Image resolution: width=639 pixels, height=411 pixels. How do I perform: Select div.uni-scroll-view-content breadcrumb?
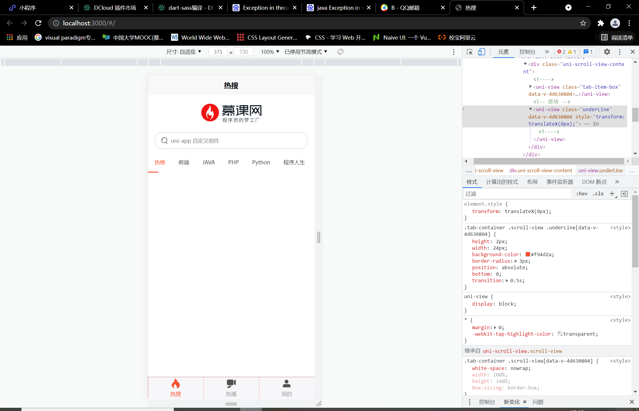click(540, 170)
